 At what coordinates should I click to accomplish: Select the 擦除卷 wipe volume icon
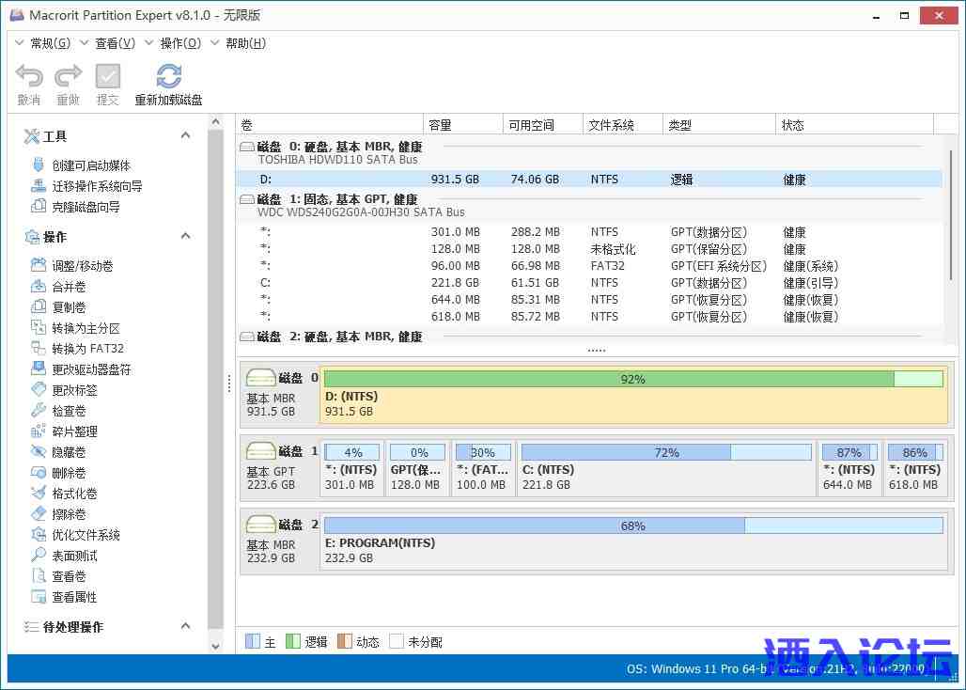coord(39,513)
